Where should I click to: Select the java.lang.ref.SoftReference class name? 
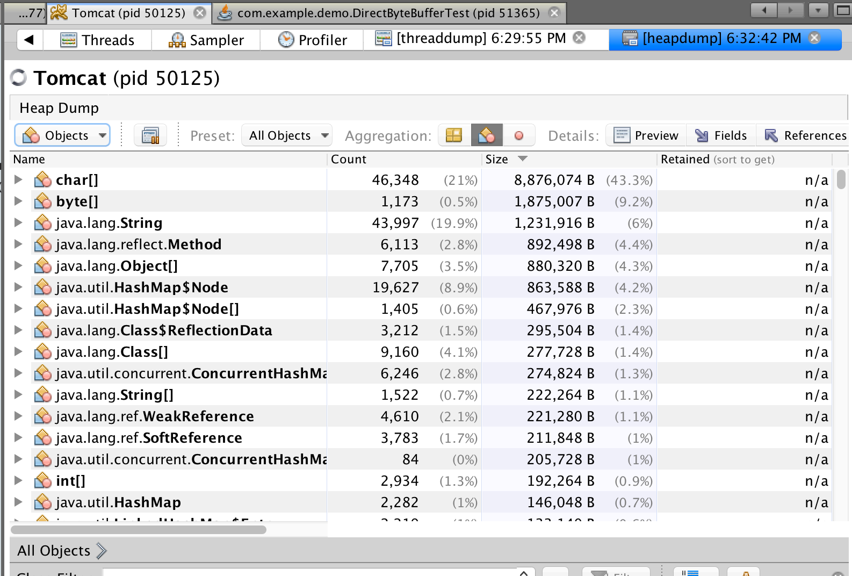tap(149, 438)
